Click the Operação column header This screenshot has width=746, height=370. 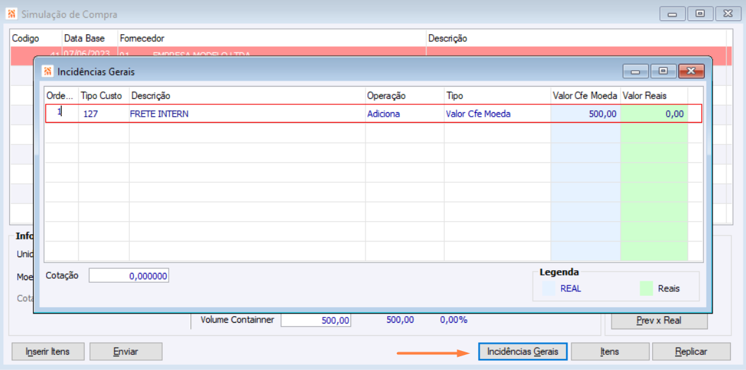click(x=404, y=96)
